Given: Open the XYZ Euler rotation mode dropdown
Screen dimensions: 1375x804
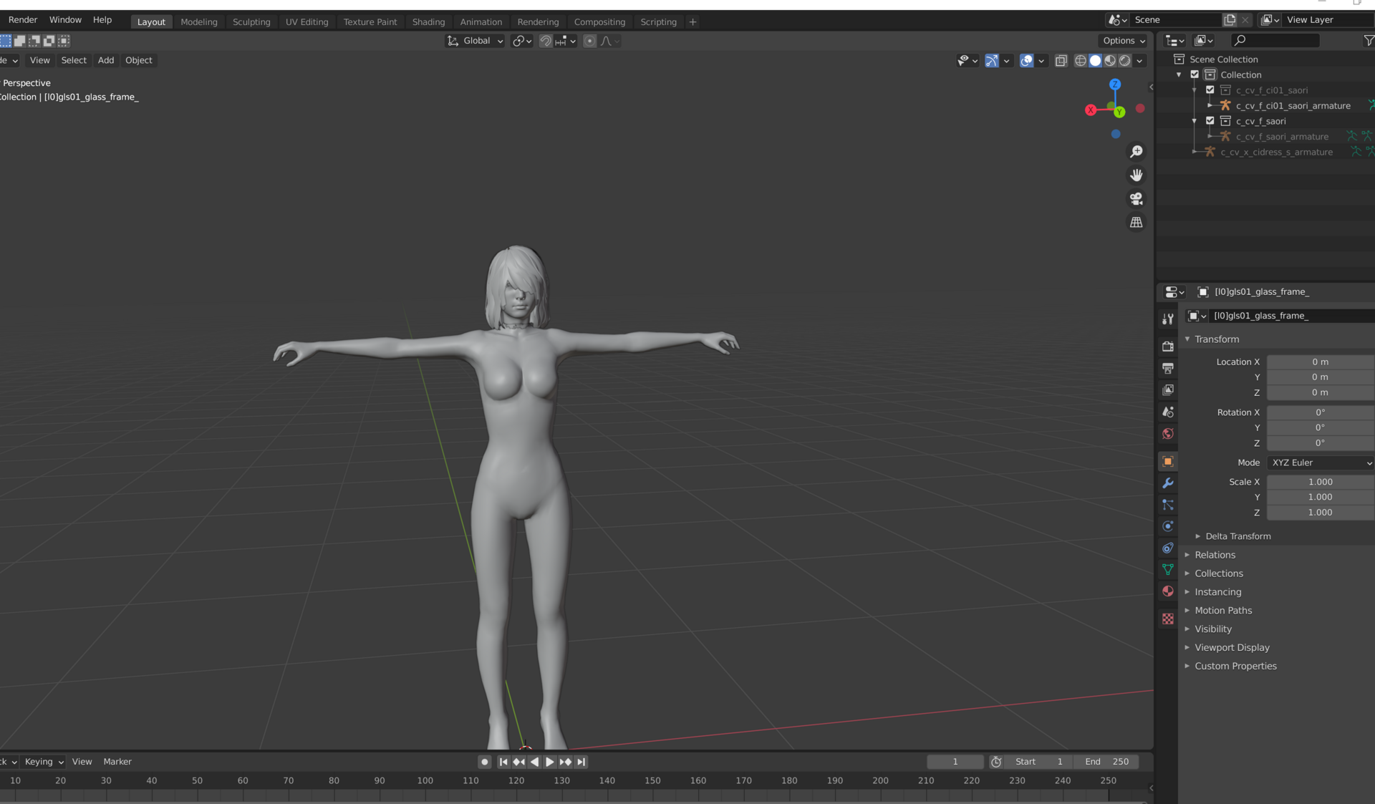Looking at the screenshot, I should pyautogui.click(x=1321, y=463).
